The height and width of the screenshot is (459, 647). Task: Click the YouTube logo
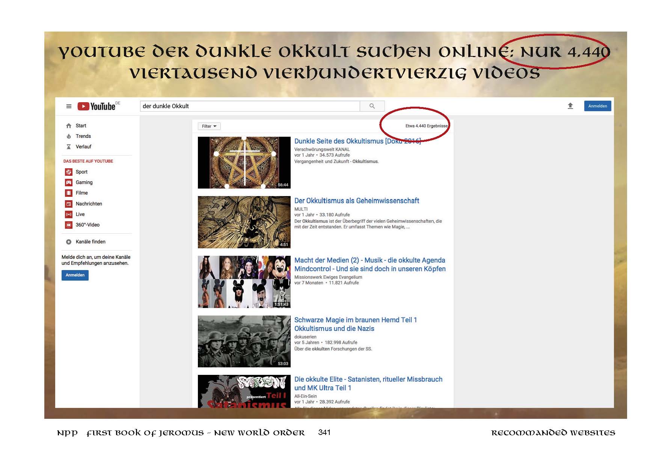click(x=97, y=106)
